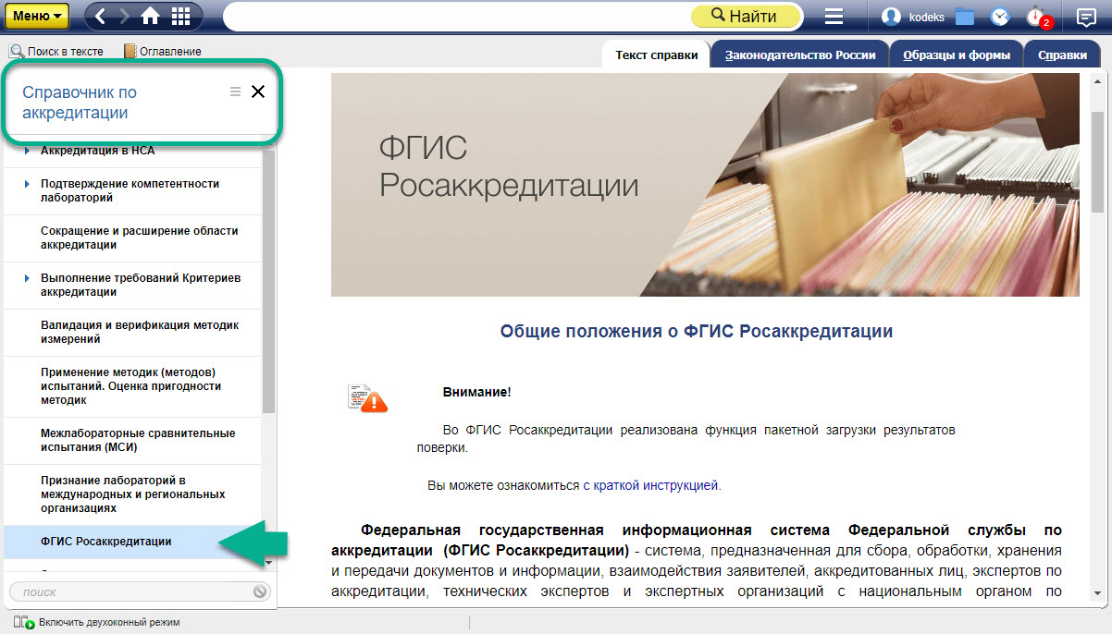Image resolution: width=1112 pixels, height=634 pixels.
Task: Open the stopwatch icon with badge 2
Action: (1038, 18)
